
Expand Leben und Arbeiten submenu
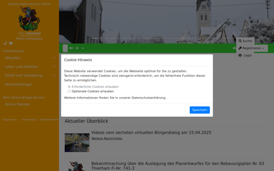54,67
